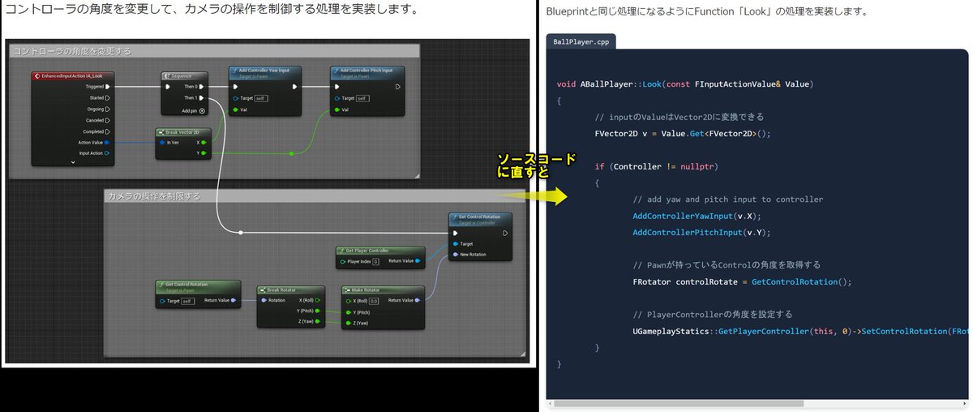Screen dimensions: 973x412
Task: Click Add Controller Pitch Input exec input pin
Action: (337, 86)
